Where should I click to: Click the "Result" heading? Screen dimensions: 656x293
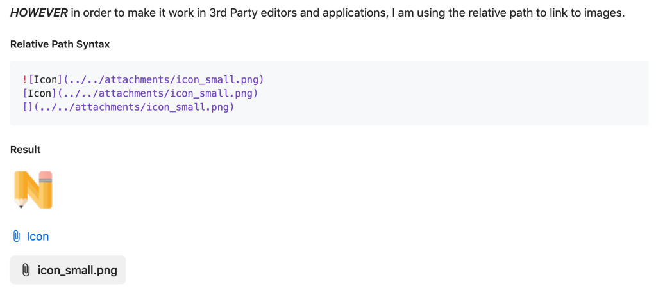(x=26, y=150)
